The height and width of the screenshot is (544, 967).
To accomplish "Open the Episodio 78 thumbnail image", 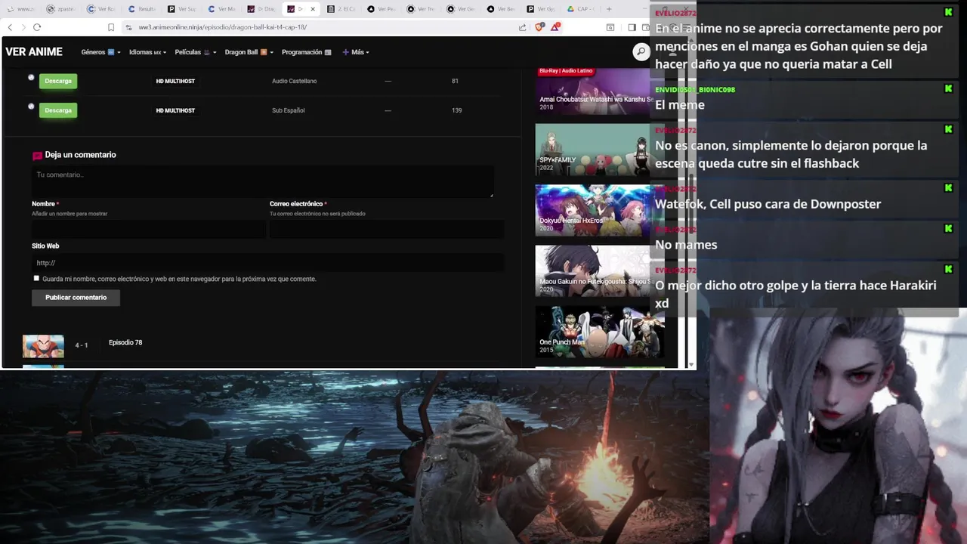I will point(43,346).
